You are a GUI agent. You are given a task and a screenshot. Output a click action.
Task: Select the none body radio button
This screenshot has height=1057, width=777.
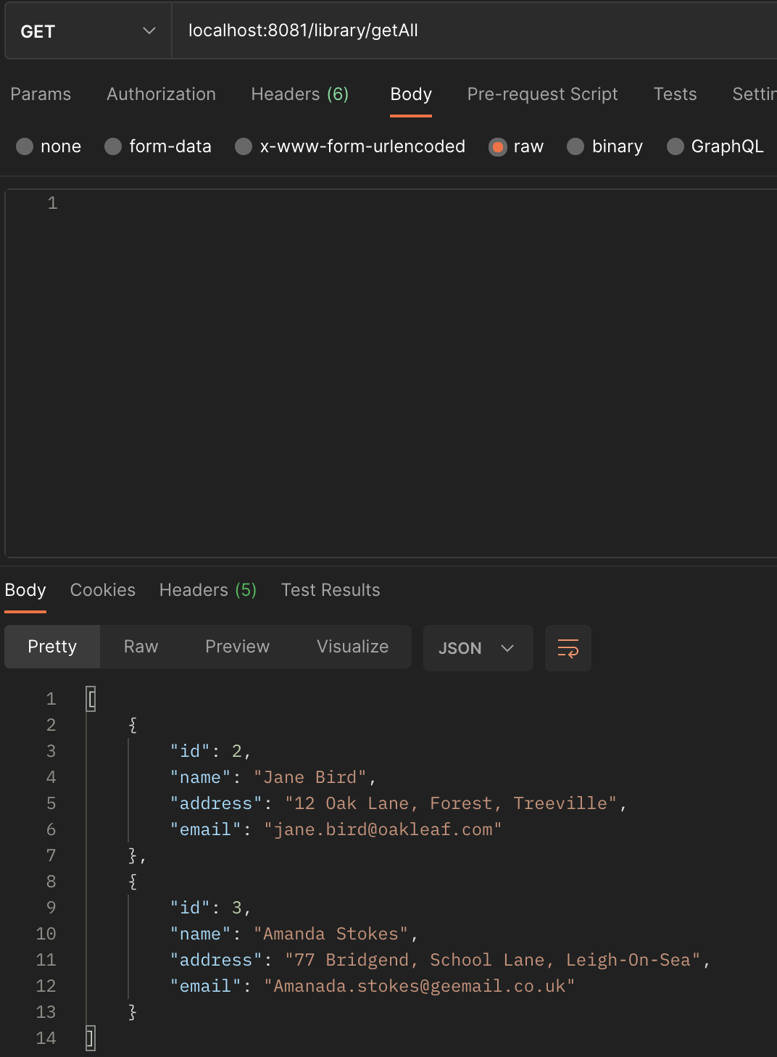(x=25, y=146)
